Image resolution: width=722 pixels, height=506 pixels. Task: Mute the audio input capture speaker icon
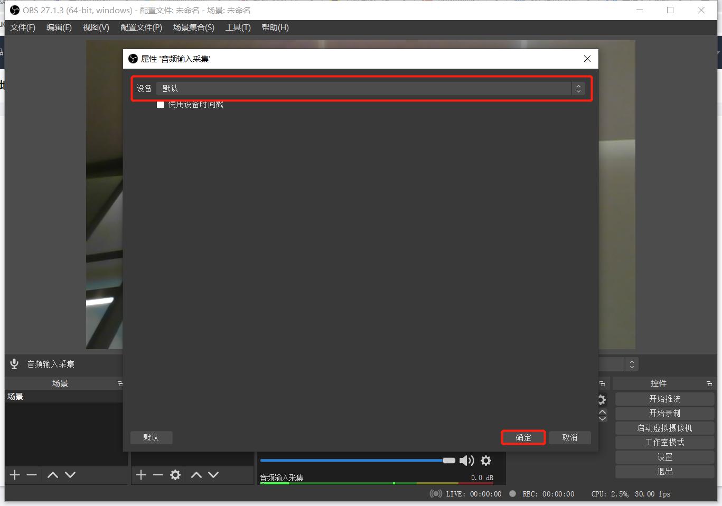466,461
